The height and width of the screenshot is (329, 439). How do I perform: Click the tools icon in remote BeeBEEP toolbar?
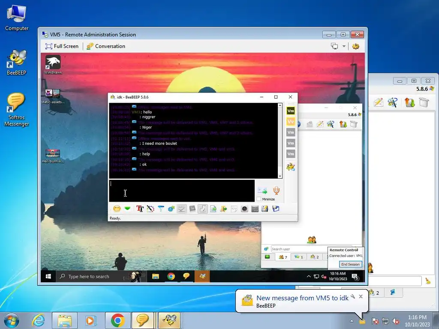pyautogui.click(x=331, y=124)
